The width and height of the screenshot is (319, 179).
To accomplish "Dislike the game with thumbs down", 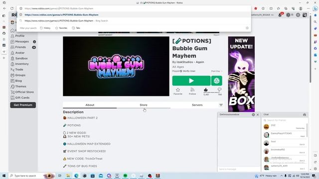I will pos(219,89).
